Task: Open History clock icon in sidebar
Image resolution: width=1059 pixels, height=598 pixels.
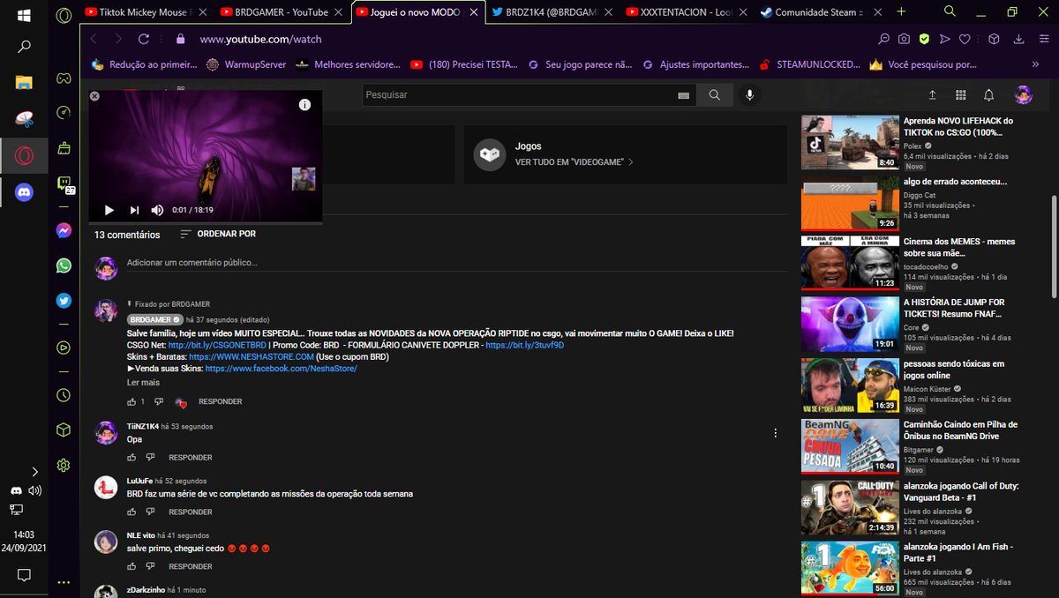Action: pyautogui.click(x=64, y=395)
